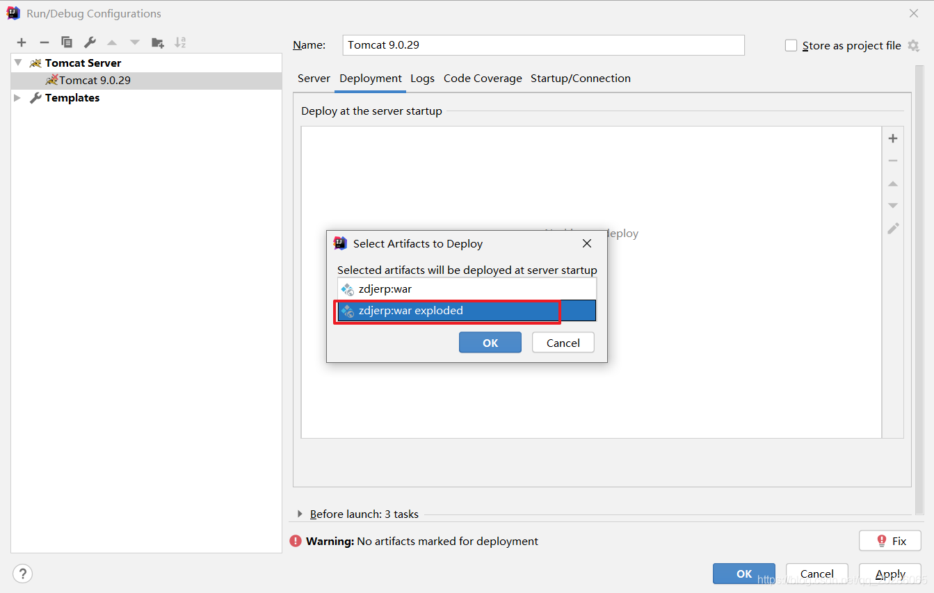Copy the selected configuration

click(67, 42)
